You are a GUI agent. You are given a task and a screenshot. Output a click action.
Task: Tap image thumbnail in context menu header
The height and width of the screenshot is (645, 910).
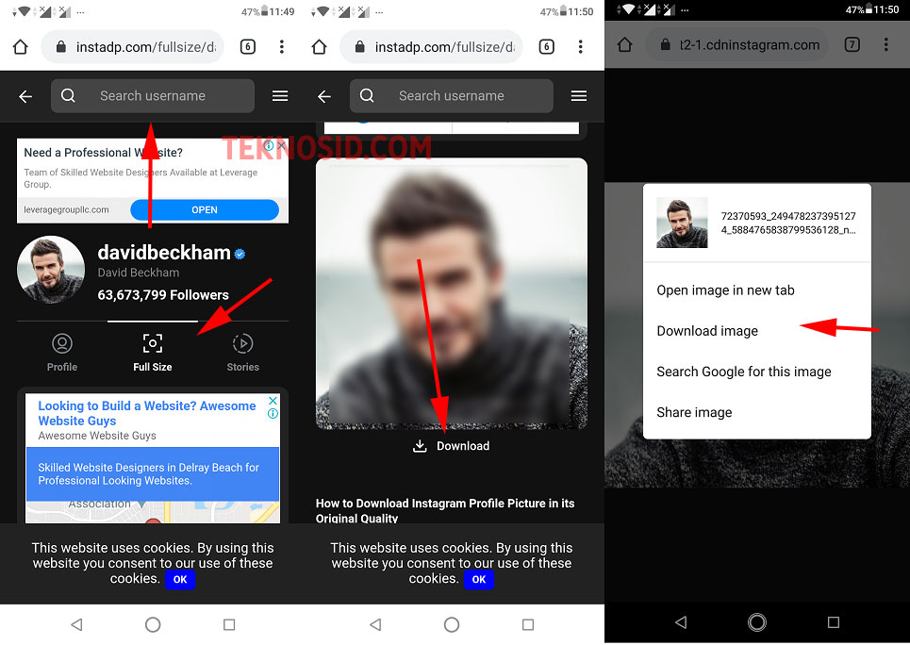coord(682,223)
